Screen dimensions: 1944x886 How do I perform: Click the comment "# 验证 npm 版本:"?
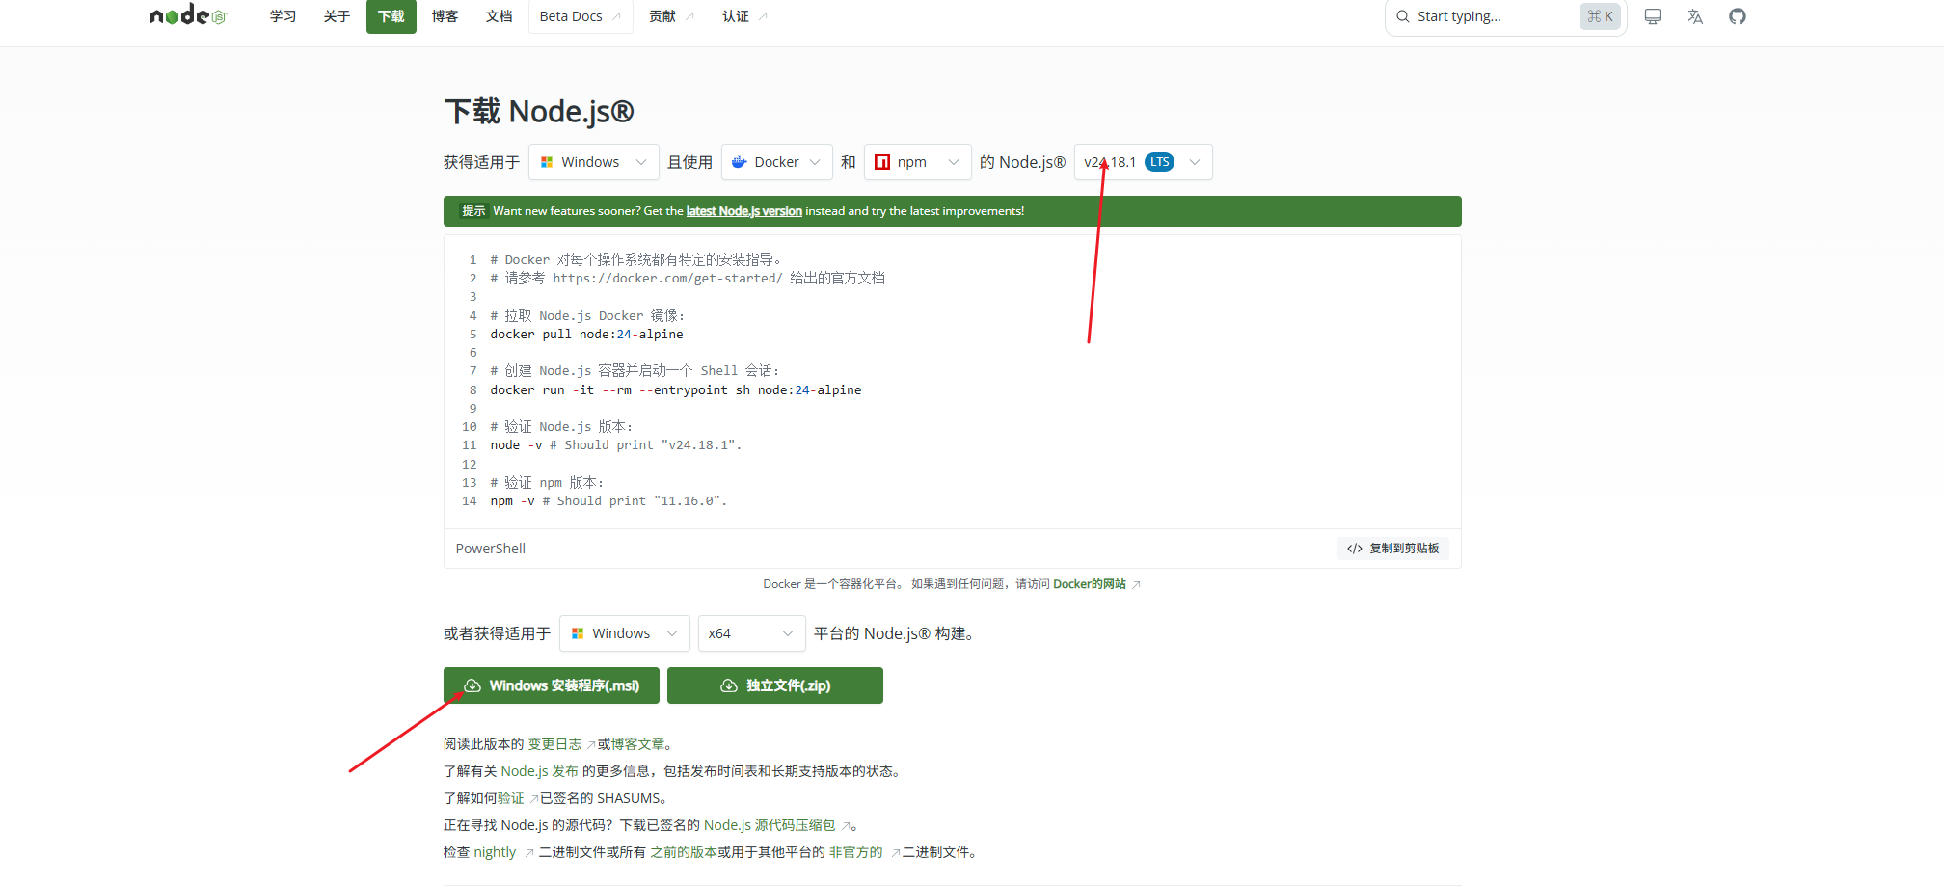point(547,483)
